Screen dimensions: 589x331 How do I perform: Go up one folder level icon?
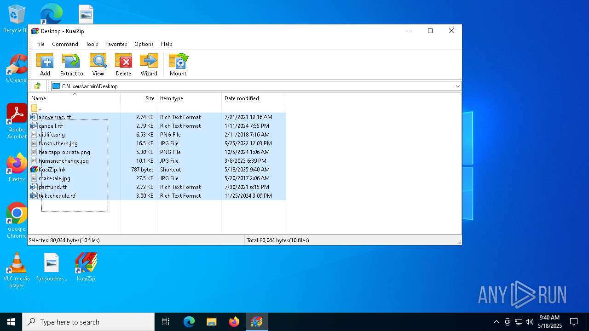pyautogui.click(x=38, y=86)
